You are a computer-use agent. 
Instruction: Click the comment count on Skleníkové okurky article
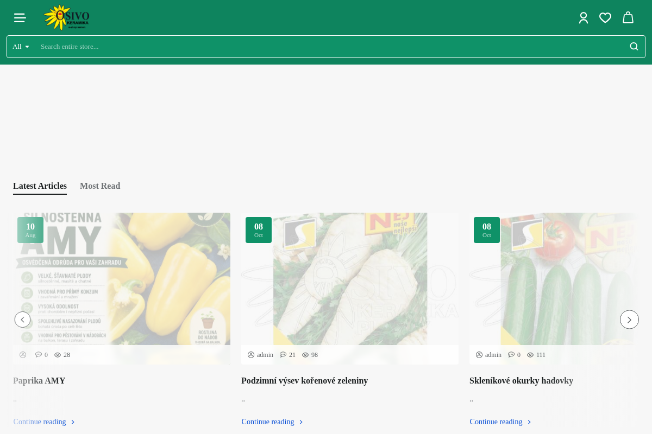514,355
